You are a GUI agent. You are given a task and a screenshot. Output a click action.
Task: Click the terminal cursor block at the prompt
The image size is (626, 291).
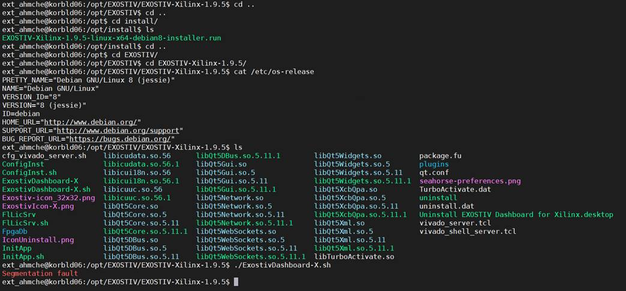pyautogui.click(x=236, y=282)
